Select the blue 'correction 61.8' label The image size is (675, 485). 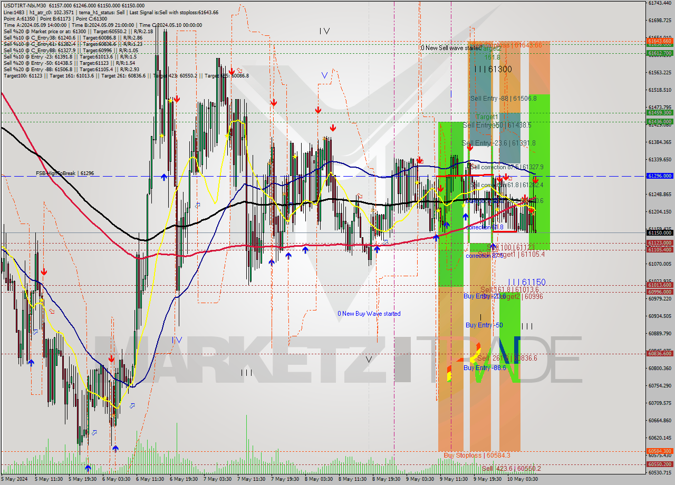[x=485, y=227]
